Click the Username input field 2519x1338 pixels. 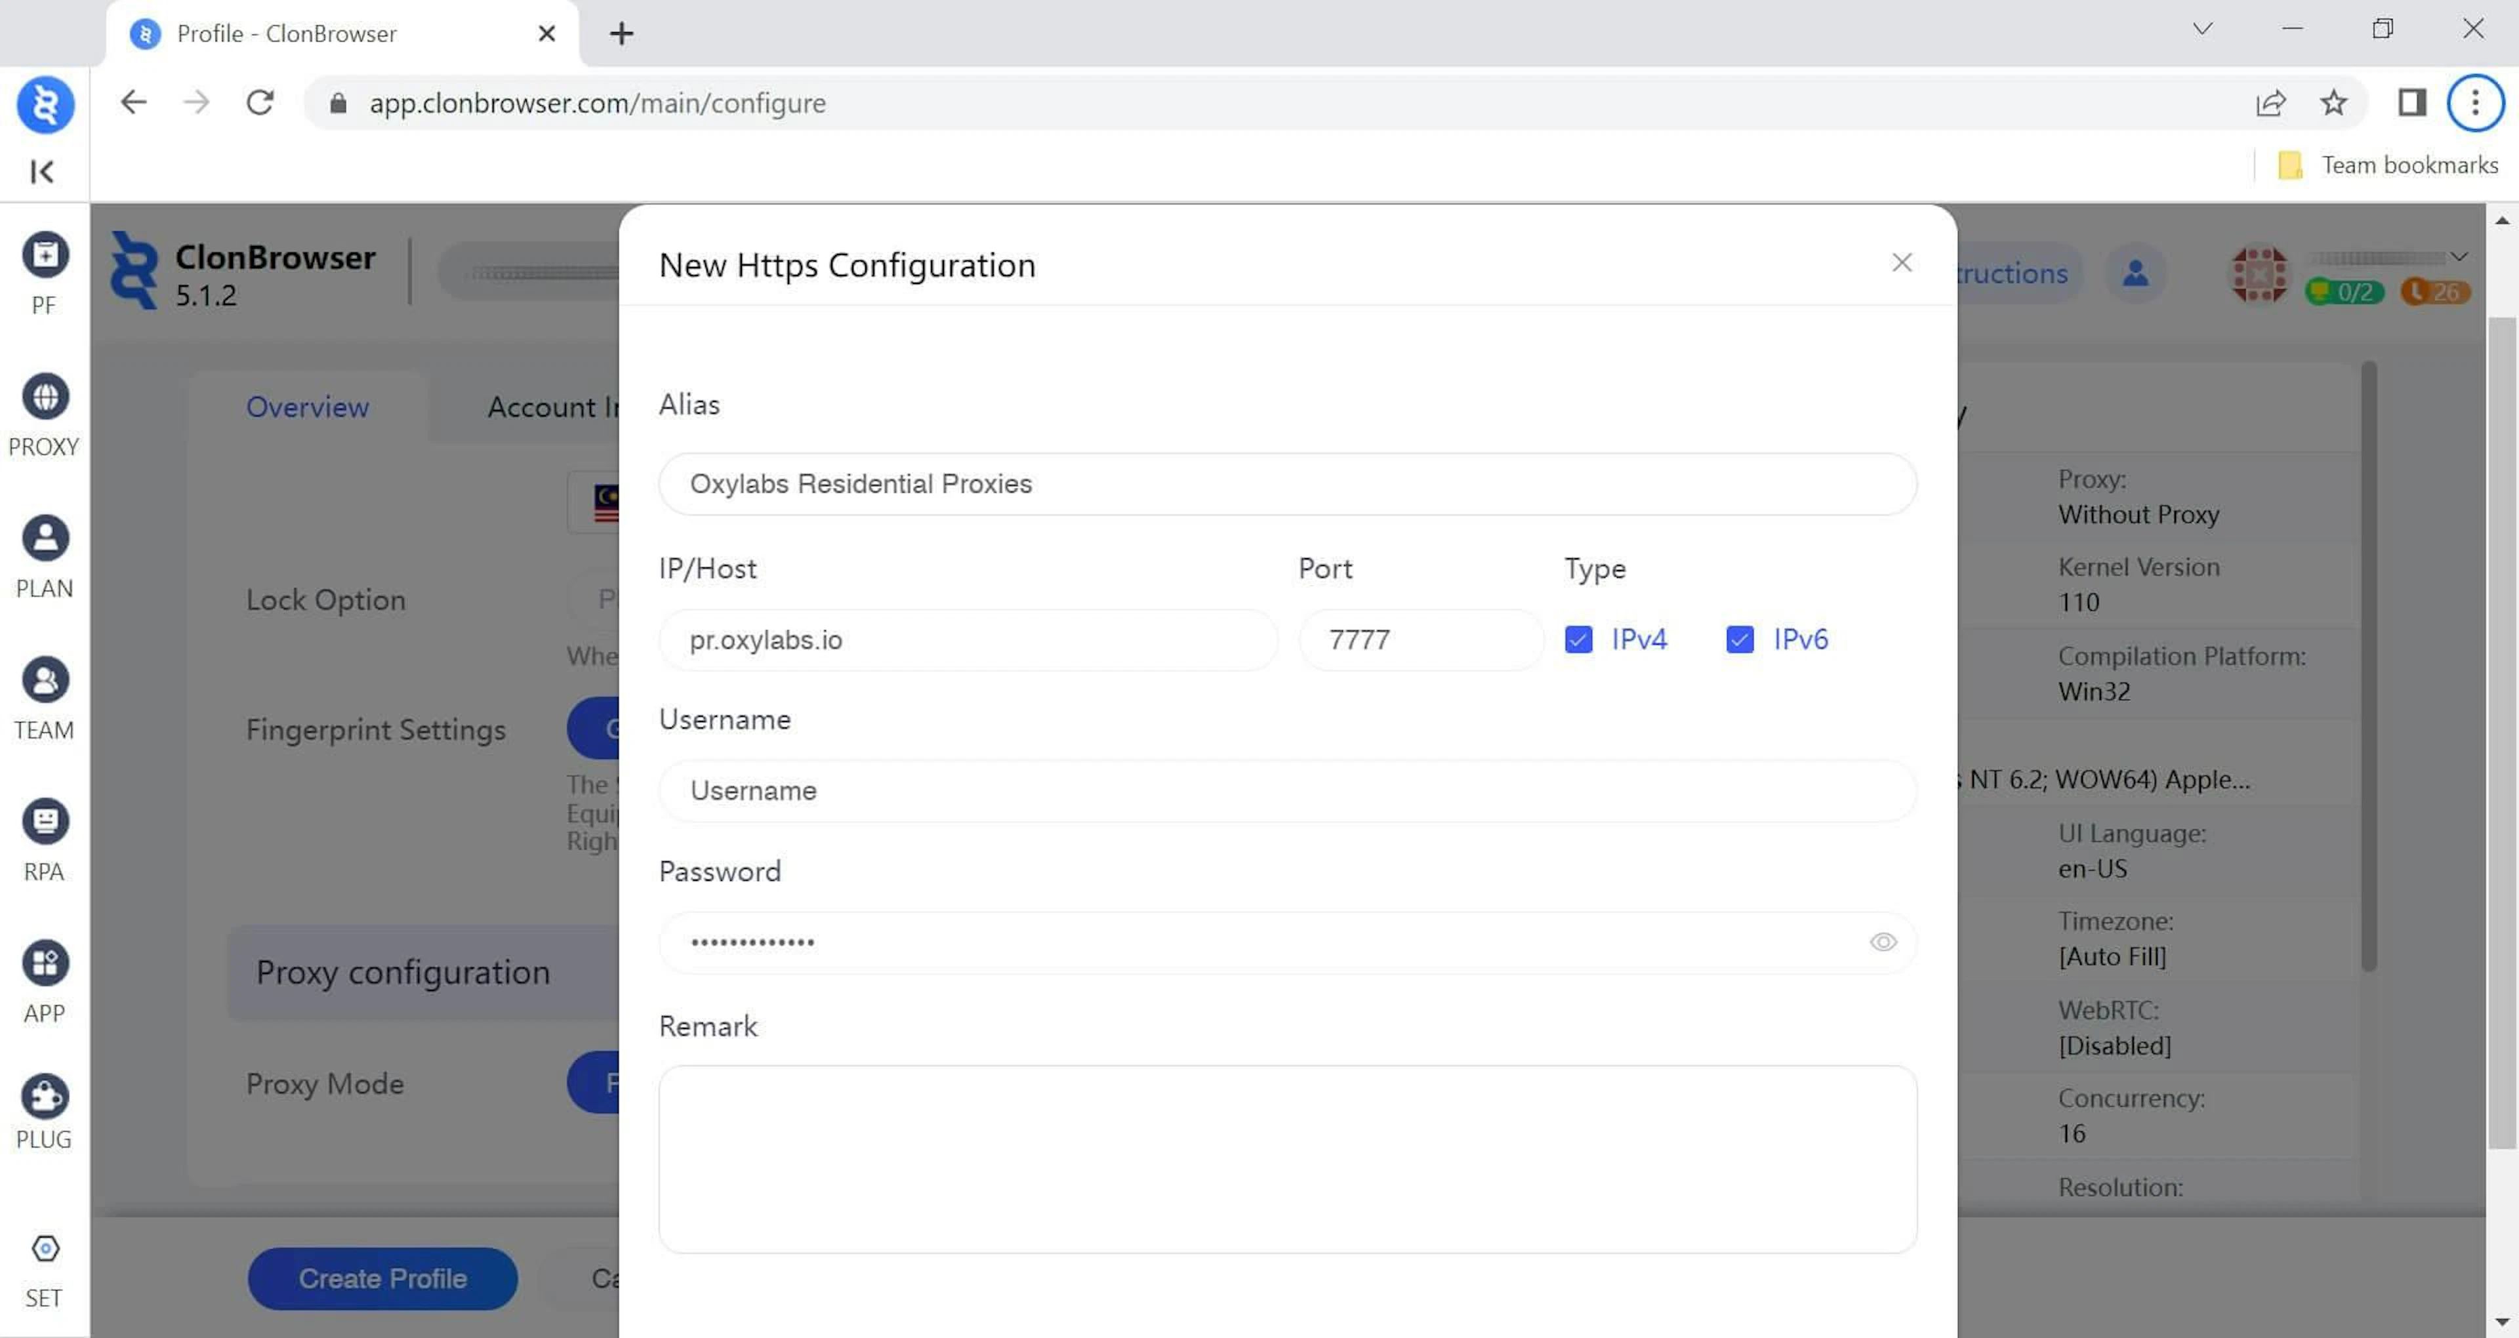(x=1287, y=790)
